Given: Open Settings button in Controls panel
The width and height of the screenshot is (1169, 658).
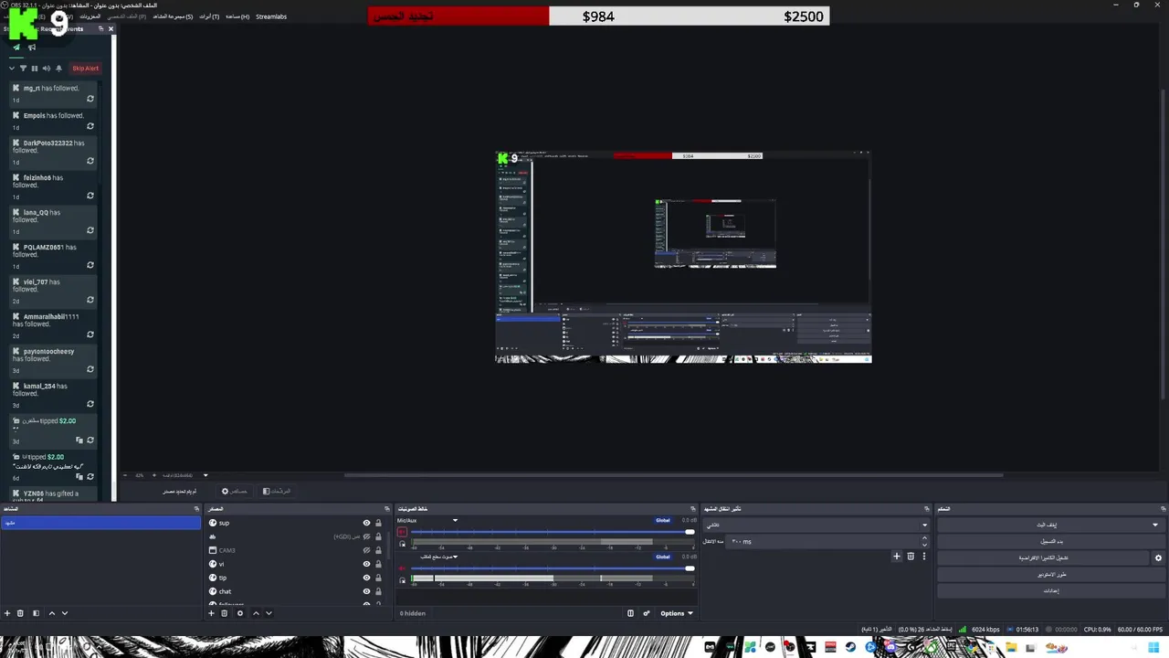Looking at the screenshot, I should (x=1052, y=590).
